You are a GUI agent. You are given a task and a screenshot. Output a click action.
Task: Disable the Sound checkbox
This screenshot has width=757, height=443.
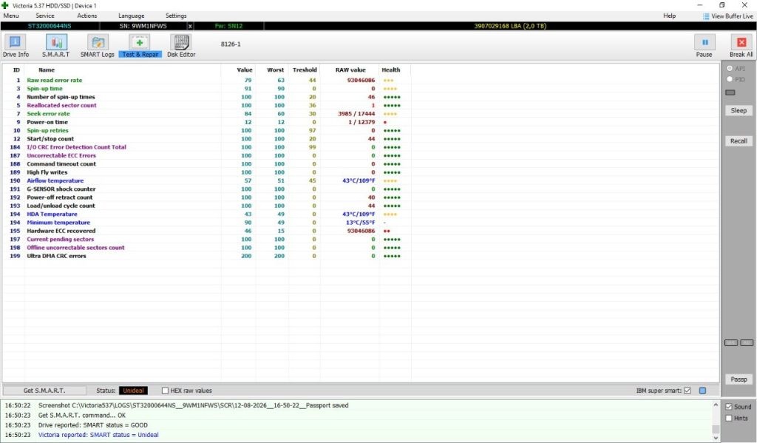[729, 407]
